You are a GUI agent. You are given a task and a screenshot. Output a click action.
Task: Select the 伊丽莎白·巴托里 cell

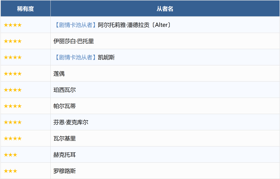[x=165, y=41]
